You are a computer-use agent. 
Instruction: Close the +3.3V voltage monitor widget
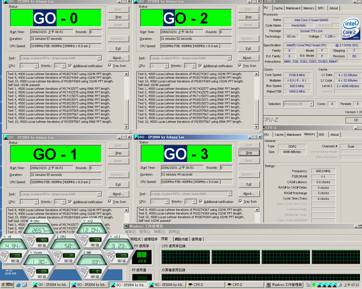[124, 261]
